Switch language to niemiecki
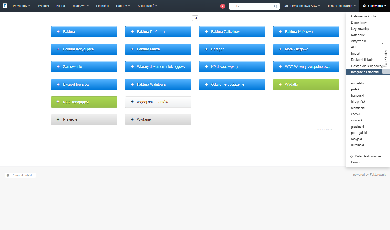This screenshot has width=390, height=230. coord(358,108)
